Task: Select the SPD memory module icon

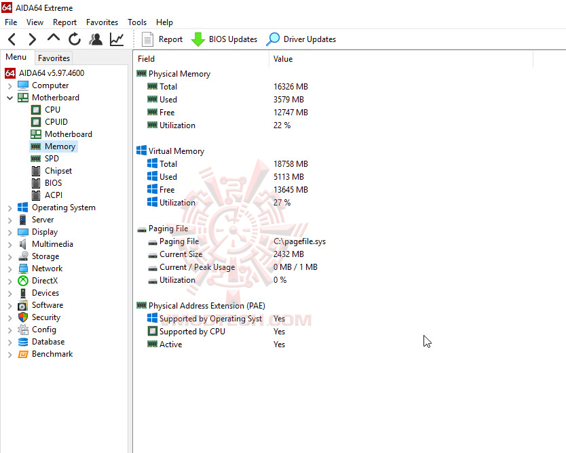Action: coord(36,159)
